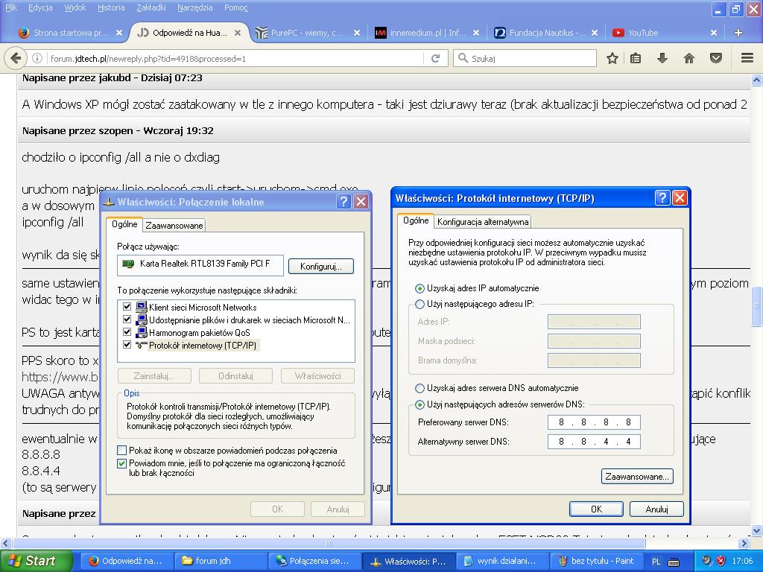Bookmark this page with the star icon
This screenshot has width=763, height=572.
612,58
